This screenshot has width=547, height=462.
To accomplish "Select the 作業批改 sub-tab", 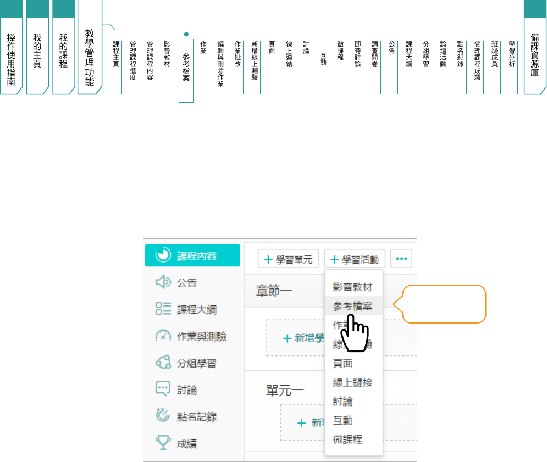I will 238,68.
